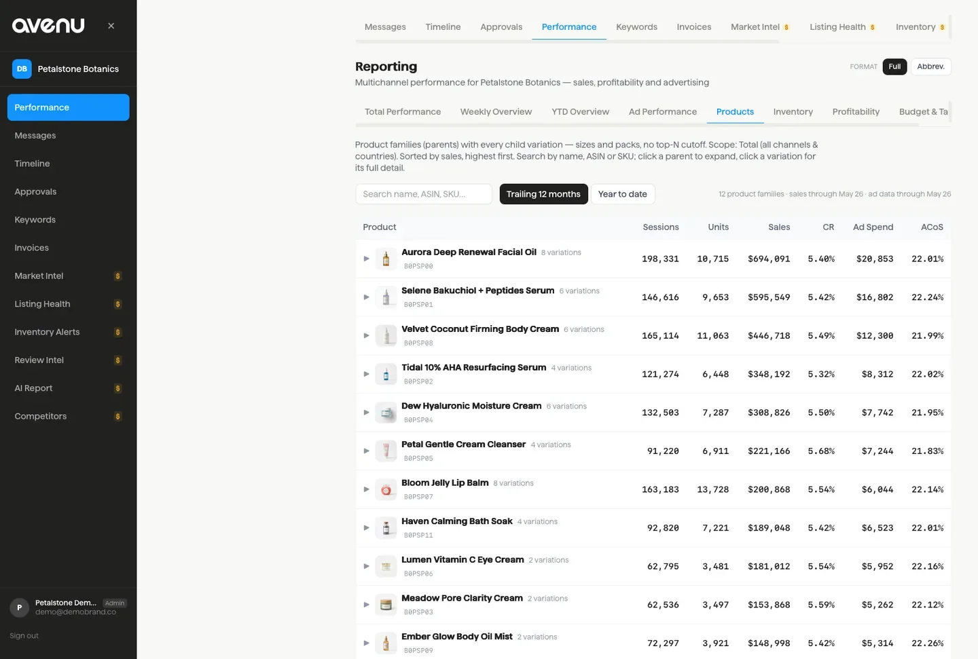
Task: Click Ember Glow Body Oil Mist thumbnail
Action: [x=386, y=643]
